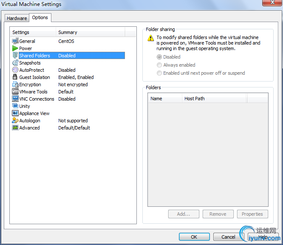Close the Virtual Machine Settings window
Screen dimensions: 283x245
coord(272,3)
